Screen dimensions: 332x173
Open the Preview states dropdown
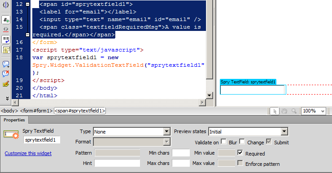point(248,132)
